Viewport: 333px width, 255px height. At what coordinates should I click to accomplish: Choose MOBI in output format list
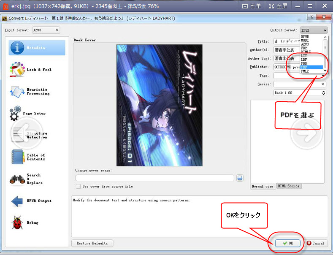(311, 41)
